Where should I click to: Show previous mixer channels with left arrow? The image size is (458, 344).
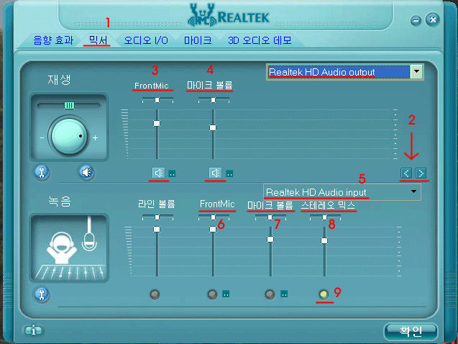pos(406,173)
